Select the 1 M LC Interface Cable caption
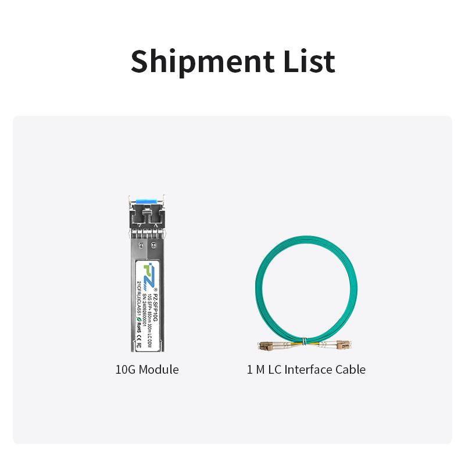Image resolution: width=465 pixels, height=465 pixels. tap(306, 370)
